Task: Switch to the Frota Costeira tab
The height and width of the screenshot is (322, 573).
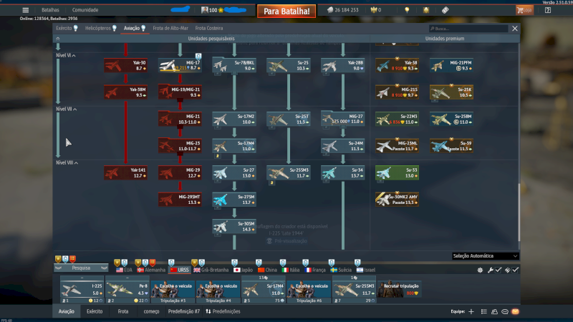Action: (x=210, y=28)
